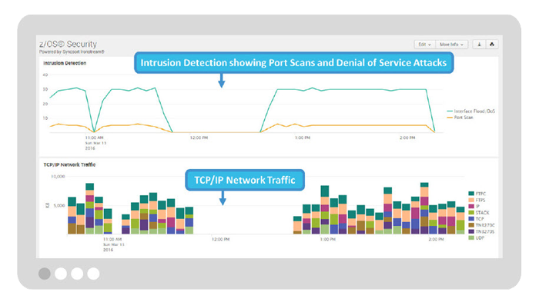The image size is (539, 302).
Task: Click the Intrusion Detection panel title
Action: click(65, 63)
